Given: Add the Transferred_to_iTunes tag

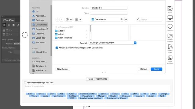Looking at the screenshot, I should pos(116,98).
